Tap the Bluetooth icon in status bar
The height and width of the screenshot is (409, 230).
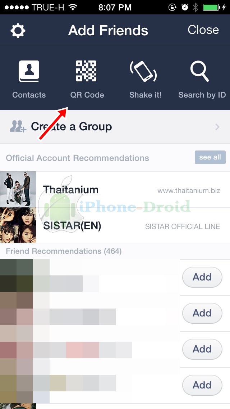[195, 7]
